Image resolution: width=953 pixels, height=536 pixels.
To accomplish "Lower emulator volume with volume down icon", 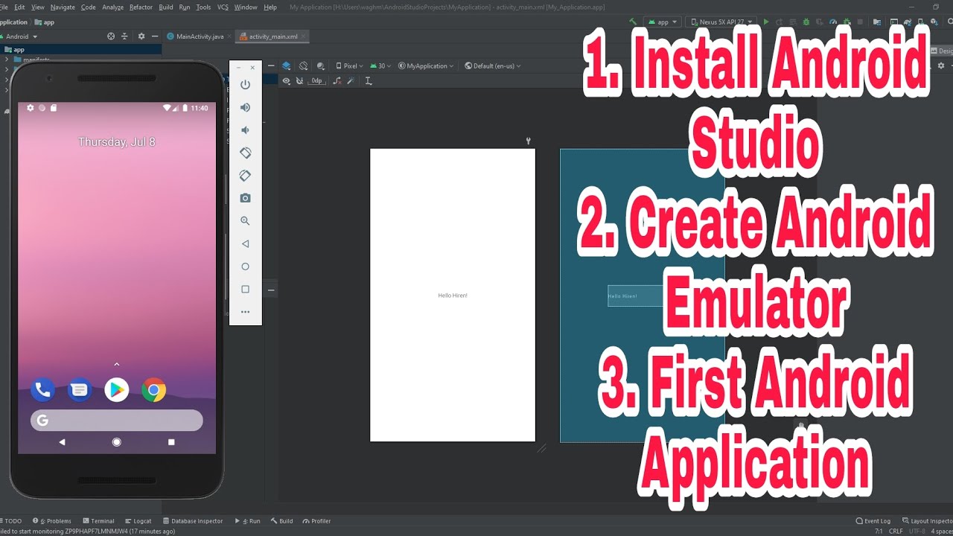I will [245, 130].
